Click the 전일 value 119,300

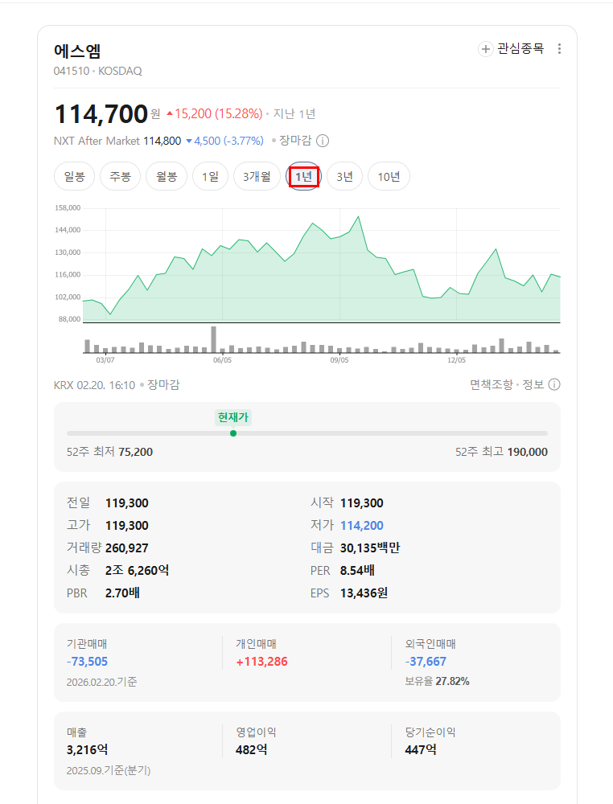coord(127,503)
